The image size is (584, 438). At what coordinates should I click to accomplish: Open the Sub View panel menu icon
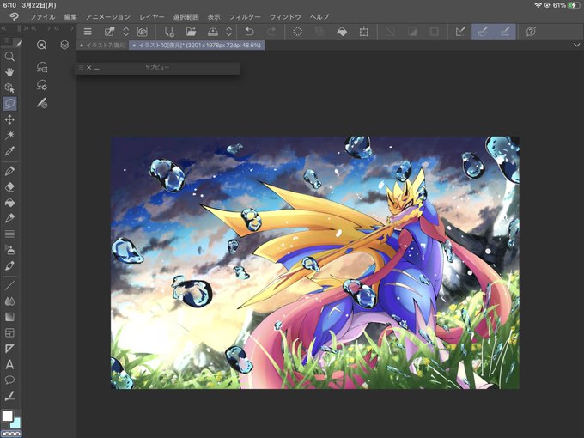tap(81, 67)
